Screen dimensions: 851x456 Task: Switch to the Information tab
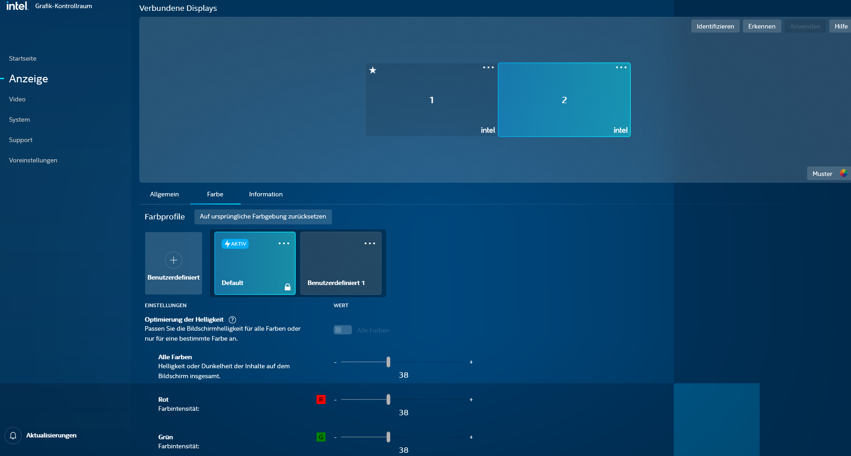pyautogui.click(x=266, y=194)
